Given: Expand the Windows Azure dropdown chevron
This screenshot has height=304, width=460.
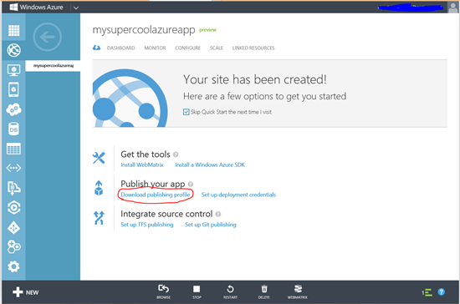Looking at the screenshot, I should pyautogui.click(x=76, y=8).
